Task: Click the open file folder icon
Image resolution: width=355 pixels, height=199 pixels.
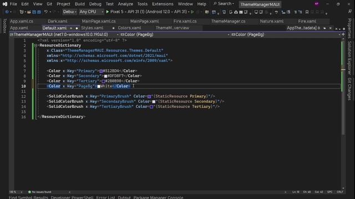Action: pyautogui.click(x=29, y=12)
